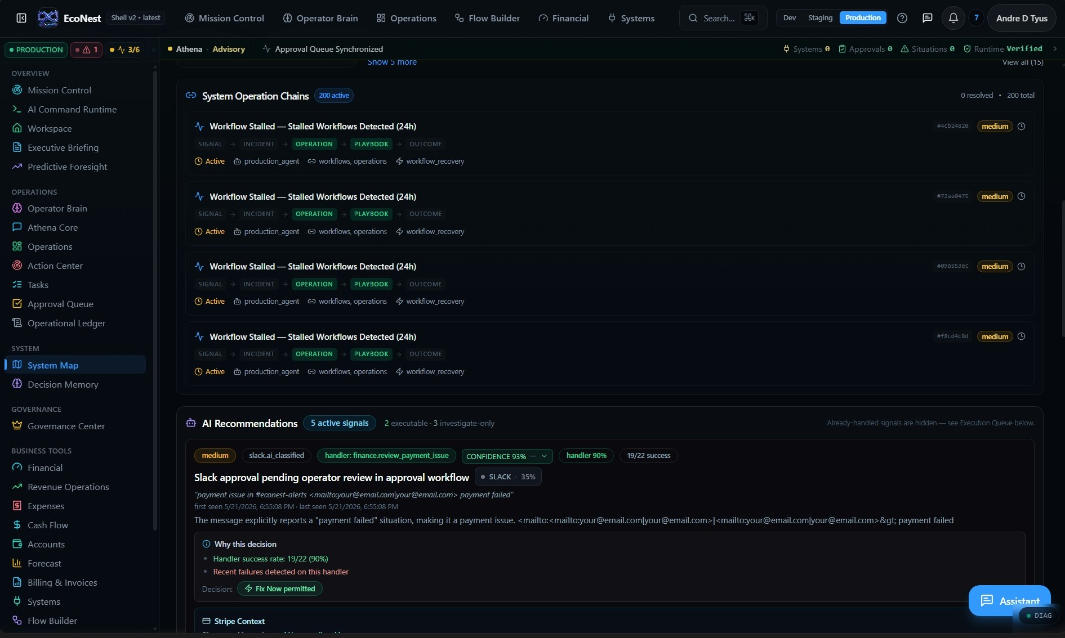Click the DIAG diagnostics badge
This screenshot has height=638, width=1065.
click(x=1039, y=615)
